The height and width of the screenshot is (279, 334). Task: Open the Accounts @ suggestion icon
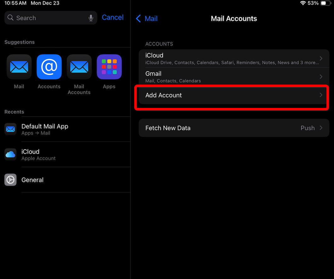(x=49, y=67)
